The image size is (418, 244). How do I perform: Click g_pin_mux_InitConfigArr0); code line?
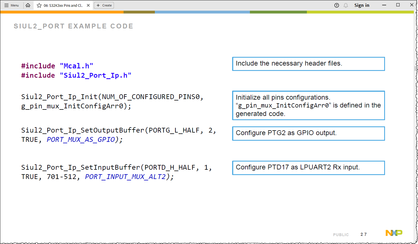(x=76, y=107)
